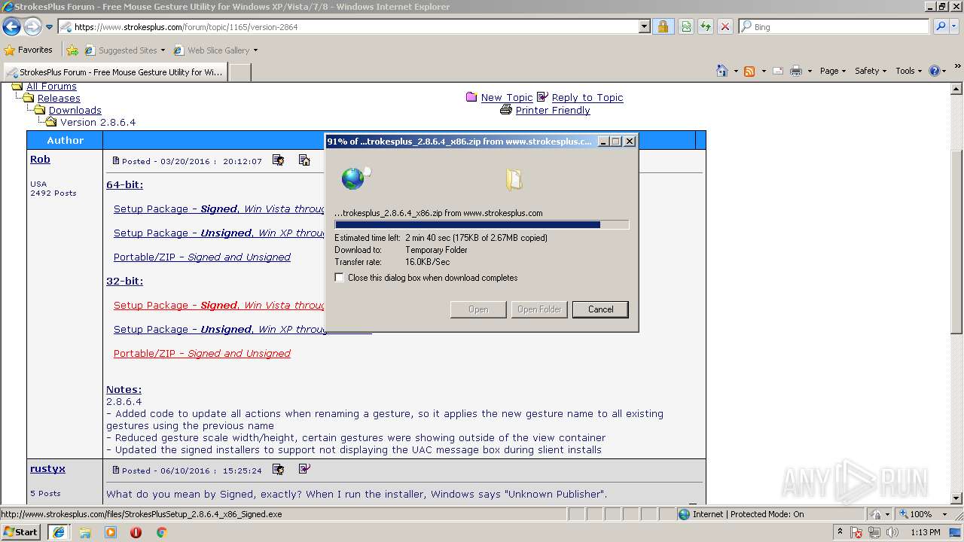Click the 64-bit Portable/ZIP download link

tap(202, 257)
